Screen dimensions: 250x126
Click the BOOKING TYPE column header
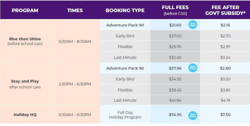pyautogui.click(x=125, y=11)
